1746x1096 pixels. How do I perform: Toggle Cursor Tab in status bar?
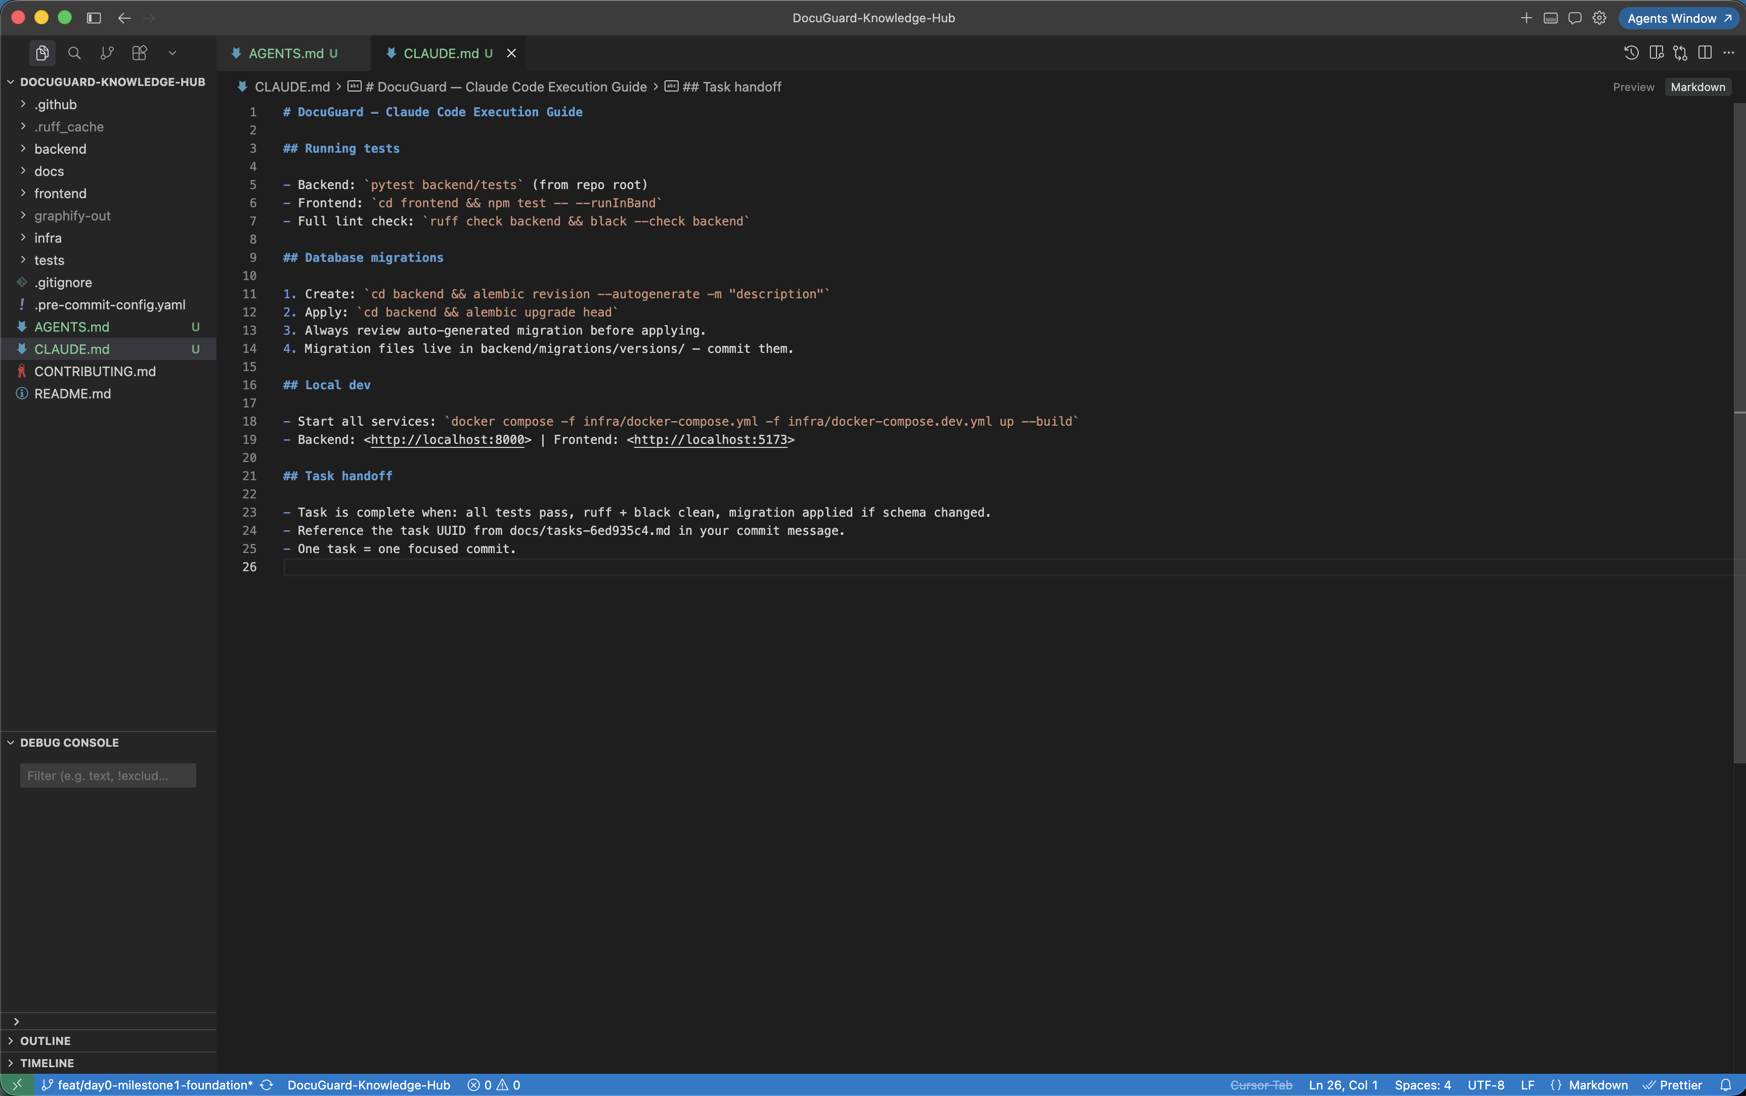[x=1261, y=1085]
